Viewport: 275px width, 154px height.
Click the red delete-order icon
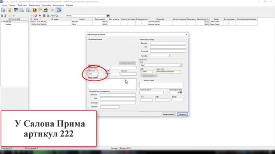tap(40, 16)
